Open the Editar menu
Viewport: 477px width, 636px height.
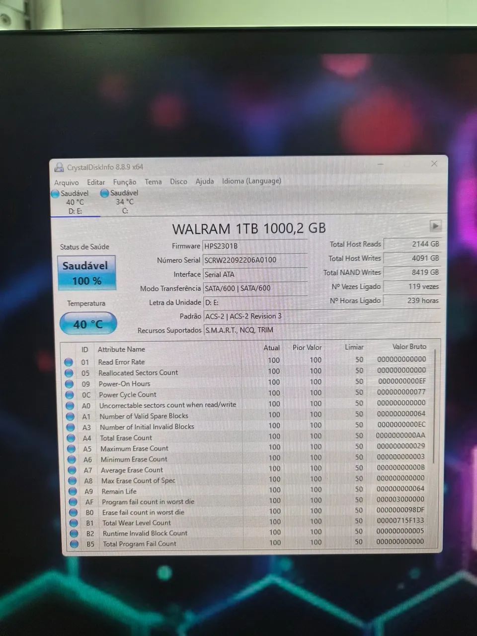(96, 182)
